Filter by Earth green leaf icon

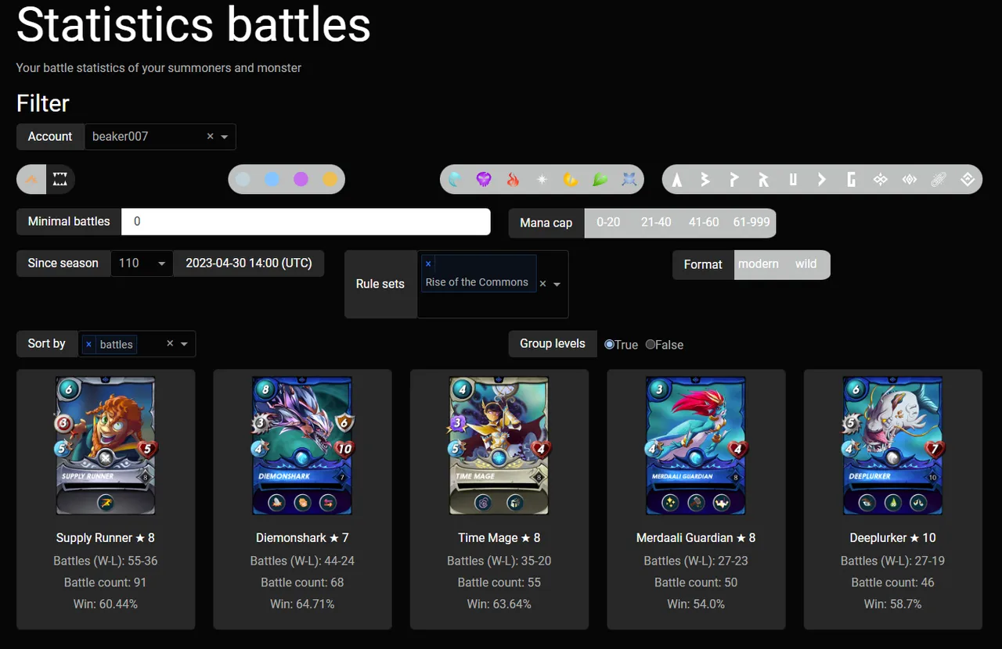pyautogui.click(x=600, y=180)
